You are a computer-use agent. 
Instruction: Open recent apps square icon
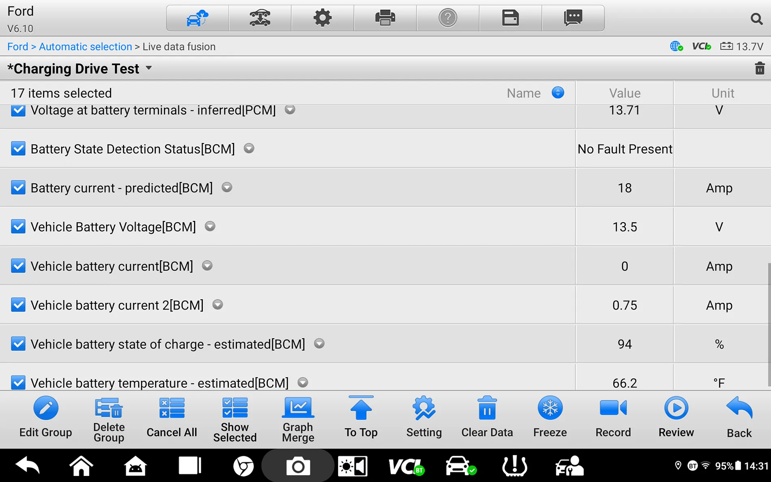click(x=190, y=466)
